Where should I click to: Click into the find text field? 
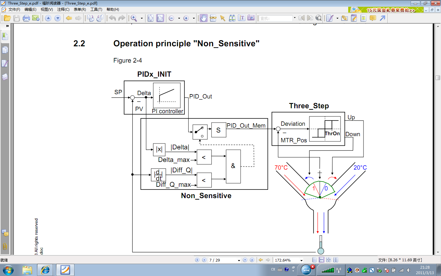(x=276, y=18)
